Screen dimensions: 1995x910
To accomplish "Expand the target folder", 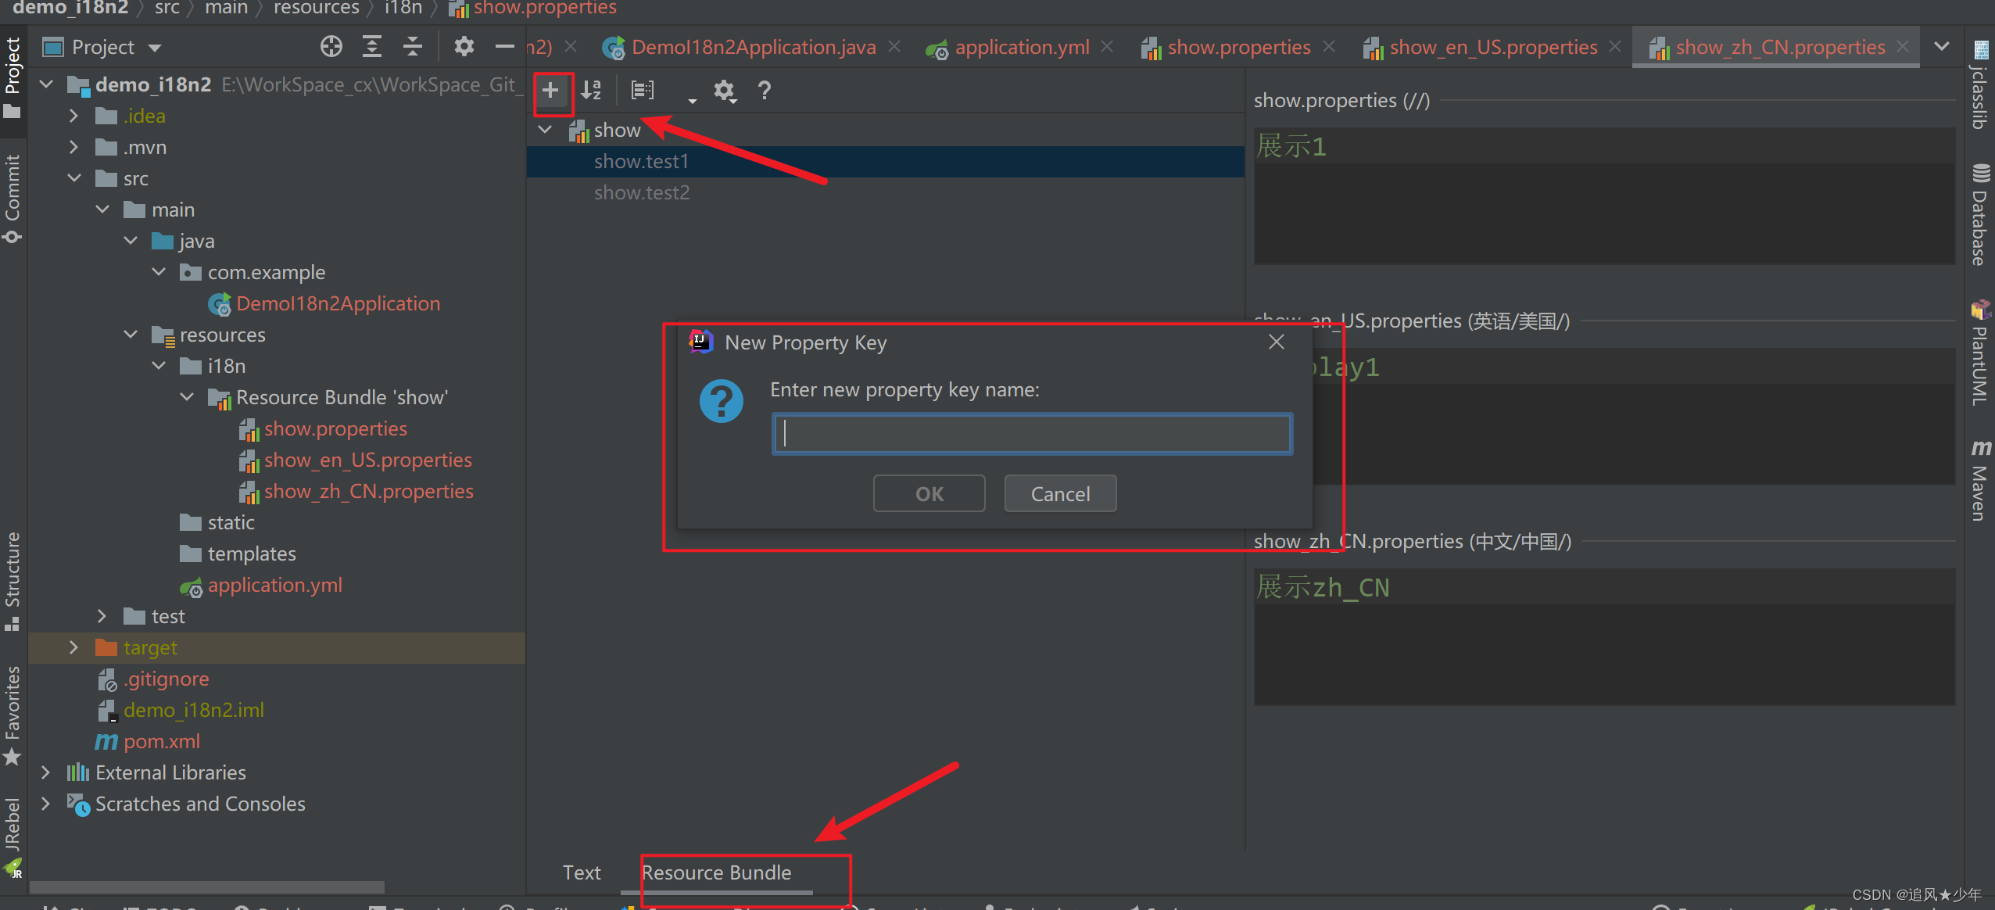I will click(73, 647).
